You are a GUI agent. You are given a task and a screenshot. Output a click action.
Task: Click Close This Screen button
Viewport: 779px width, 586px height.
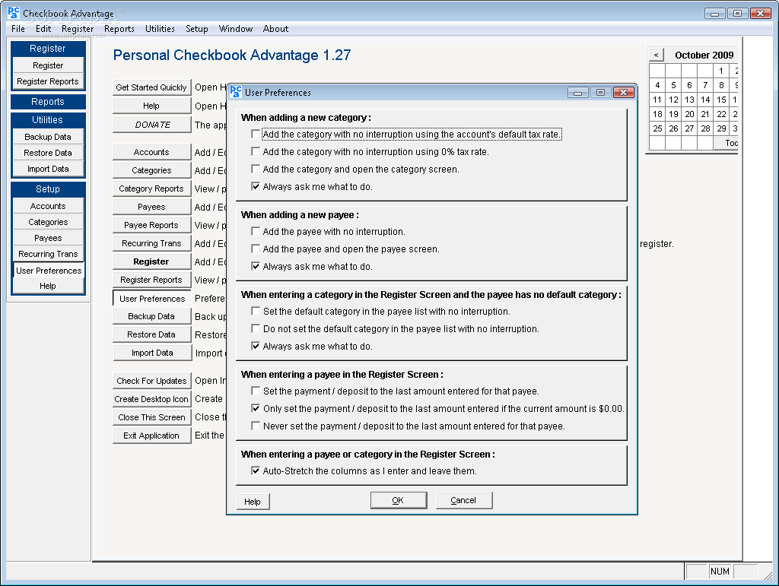(x=151, y=417)
